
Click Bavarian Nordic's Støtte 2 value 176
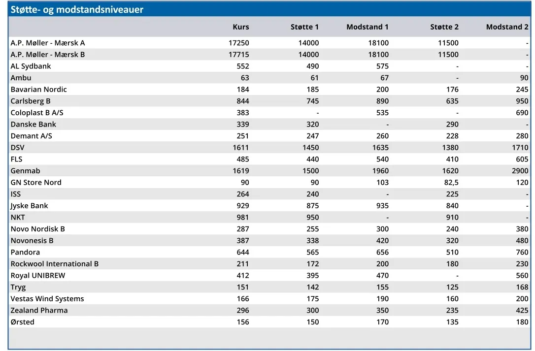tap(452, 90)
